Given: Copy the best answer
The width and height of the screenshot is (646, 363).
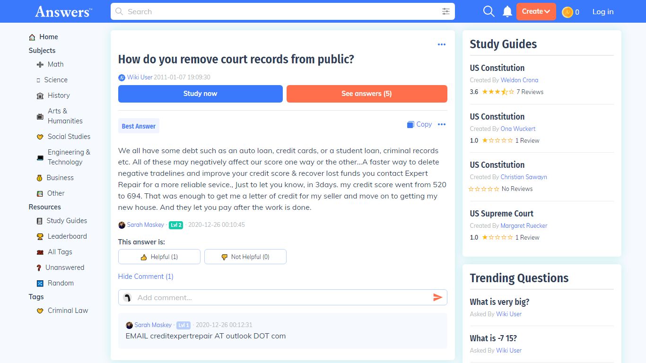Looking at the screenshot, I should [419, 124].
